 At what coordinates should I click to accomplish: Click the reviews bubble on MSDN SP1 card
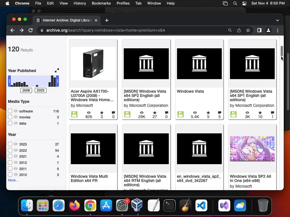coord(272,112)
